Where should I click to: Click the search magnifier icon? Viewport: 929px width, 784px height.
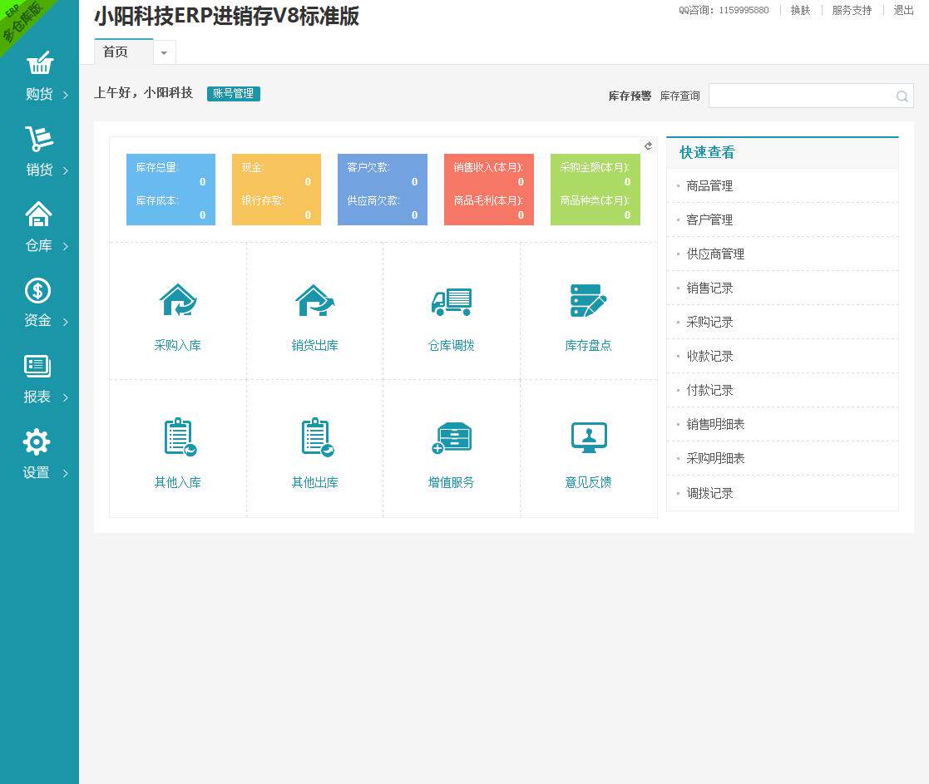coord(902,96)
